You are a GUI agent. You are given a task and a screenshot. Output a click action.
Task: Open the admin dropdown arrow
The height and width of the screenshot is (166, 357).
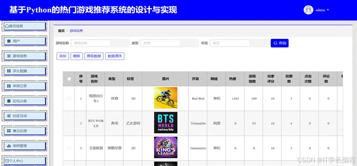328,10
